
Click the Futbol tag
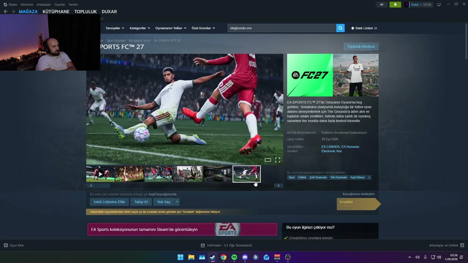coord(302,178)
